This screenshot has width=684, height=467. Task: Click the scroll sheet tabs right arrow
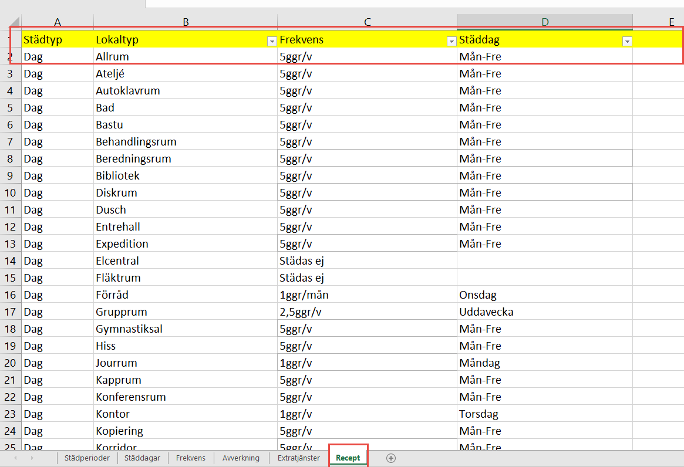pos(32,458)
